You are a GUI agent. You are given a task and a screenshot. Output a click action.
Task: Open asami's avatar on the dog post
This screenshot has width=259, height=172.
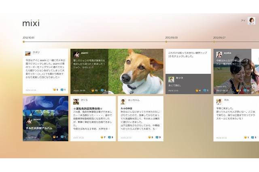[76, 55]
